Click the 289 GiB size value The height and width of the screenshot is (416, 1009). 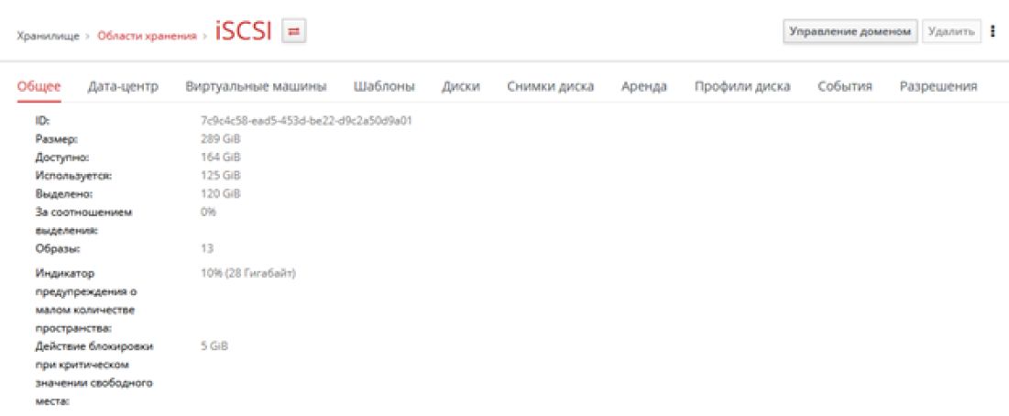coord(220,138)
